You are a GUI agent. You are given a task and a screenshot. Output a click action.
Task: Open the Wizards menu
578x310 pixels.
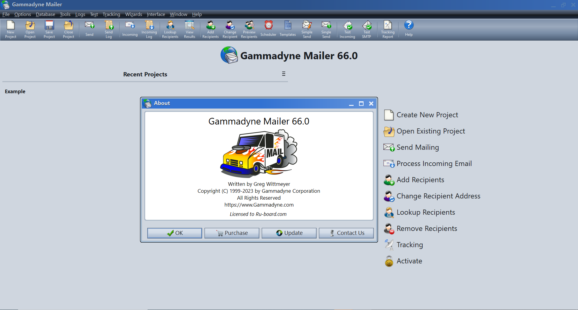coord(133,14)
